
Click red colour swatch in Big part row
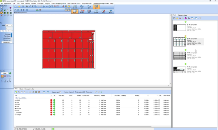coord(51,109)
